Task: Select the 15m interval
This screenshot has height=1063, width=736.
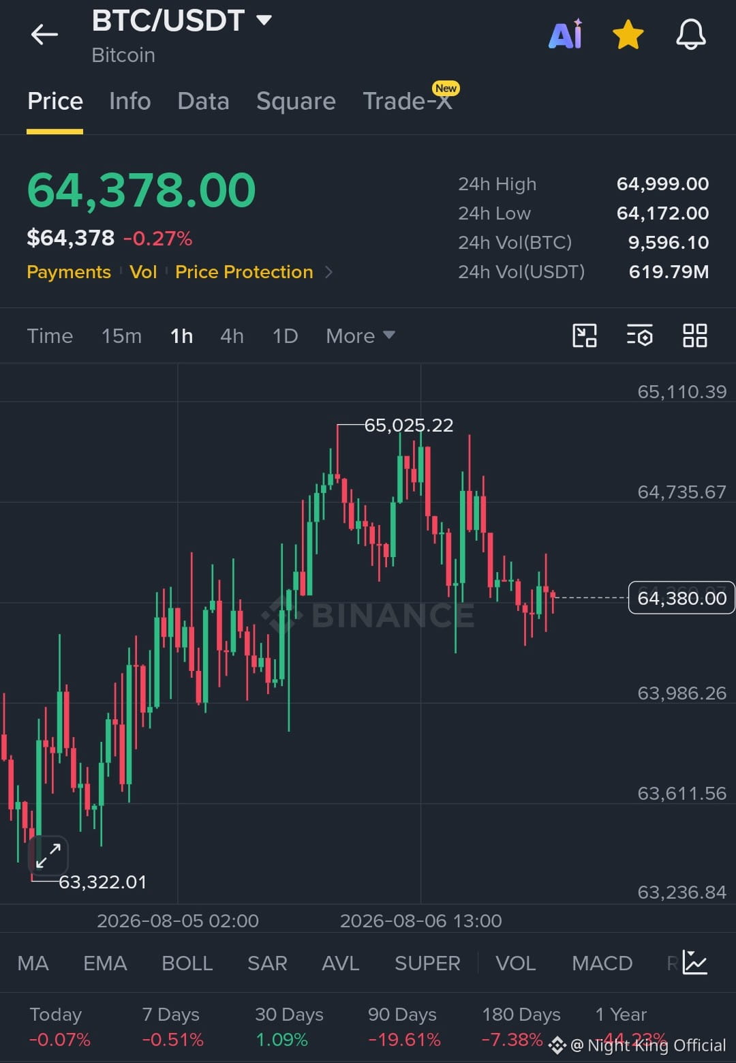Action: [x=121, y=335]
